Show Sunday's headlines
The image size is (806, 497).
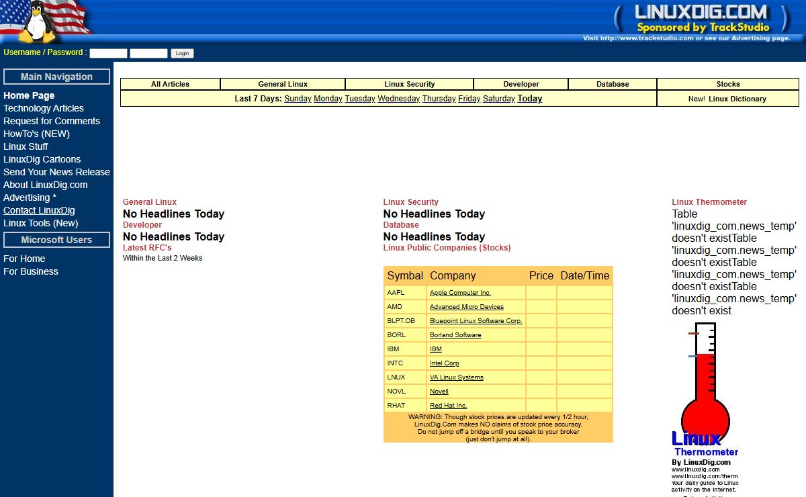(x=298, y=99)
